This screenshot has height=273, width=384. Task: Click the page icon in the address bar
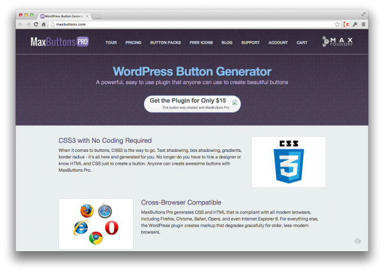coord(52,24)
